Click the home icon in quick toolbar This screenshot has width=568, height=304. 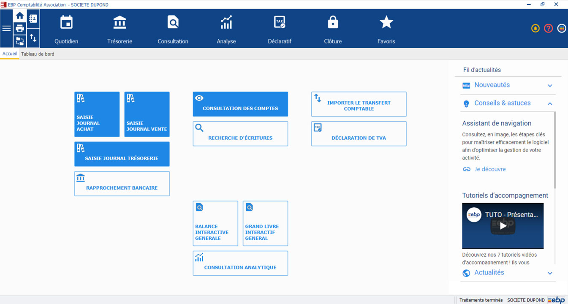[19, 16]
